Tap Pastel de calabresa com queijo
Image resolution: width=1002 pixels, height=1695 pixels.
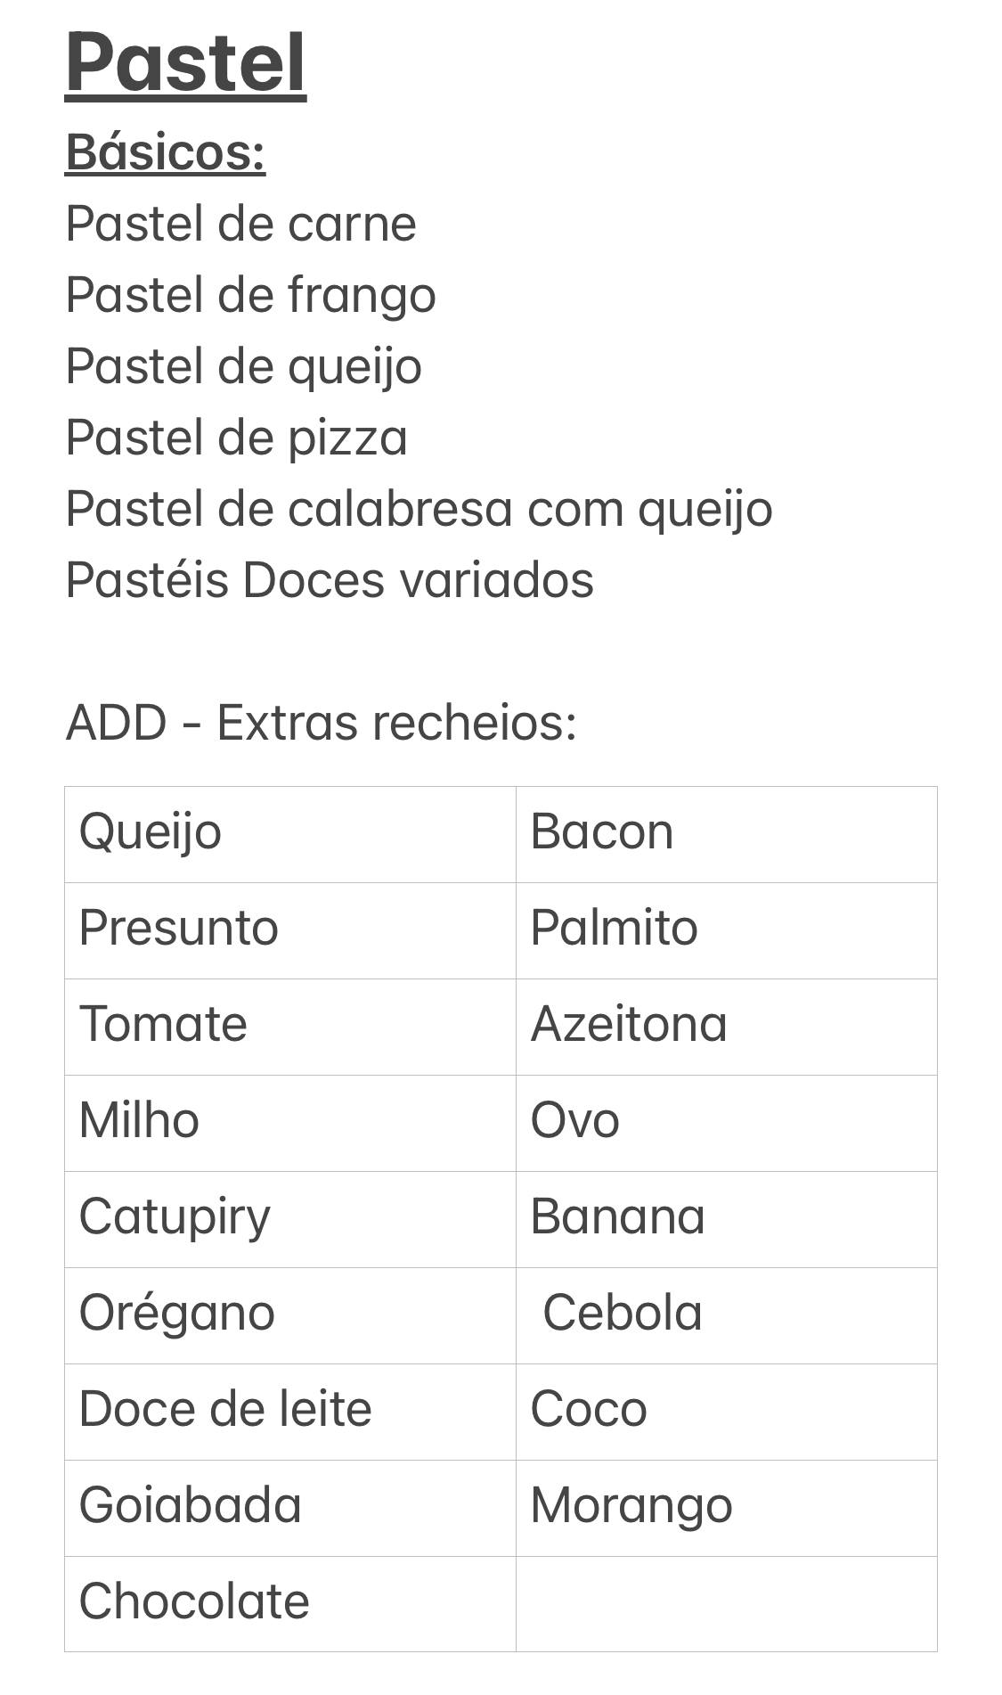click(419, 509)
